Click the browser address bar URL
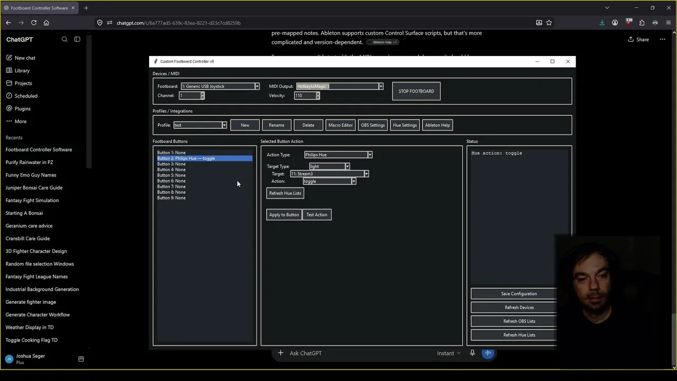The height and width of the screenshot is (381, 677). coord(179,23)
